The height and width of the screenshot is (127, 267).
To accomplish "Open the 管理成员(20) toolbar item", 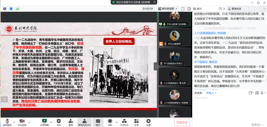I will click(x=84, y=122).
